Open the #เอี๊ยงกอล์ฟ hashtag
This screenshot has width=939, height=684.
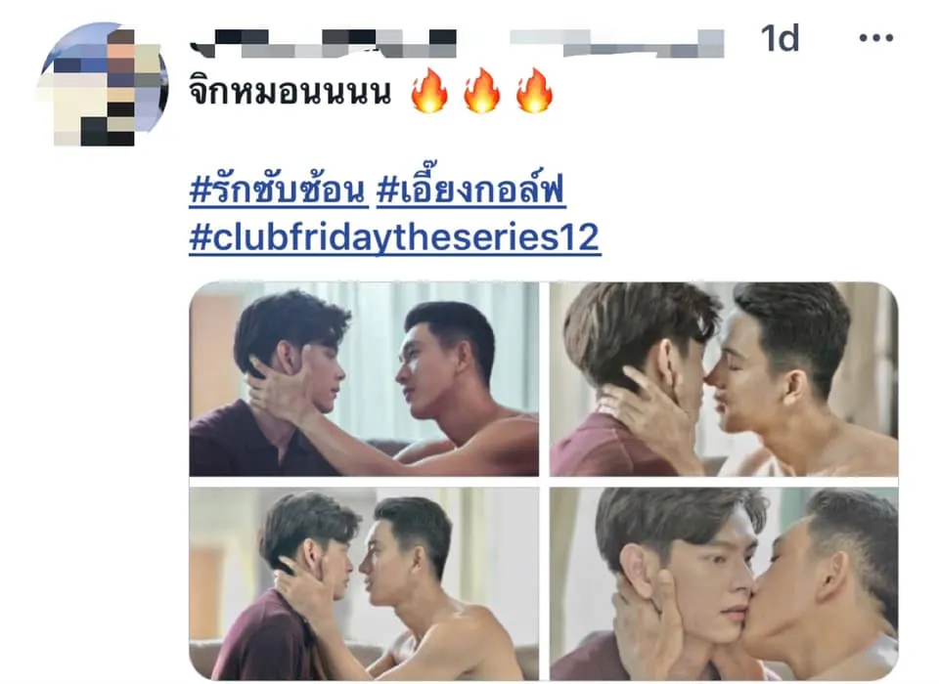coord(471,191)
